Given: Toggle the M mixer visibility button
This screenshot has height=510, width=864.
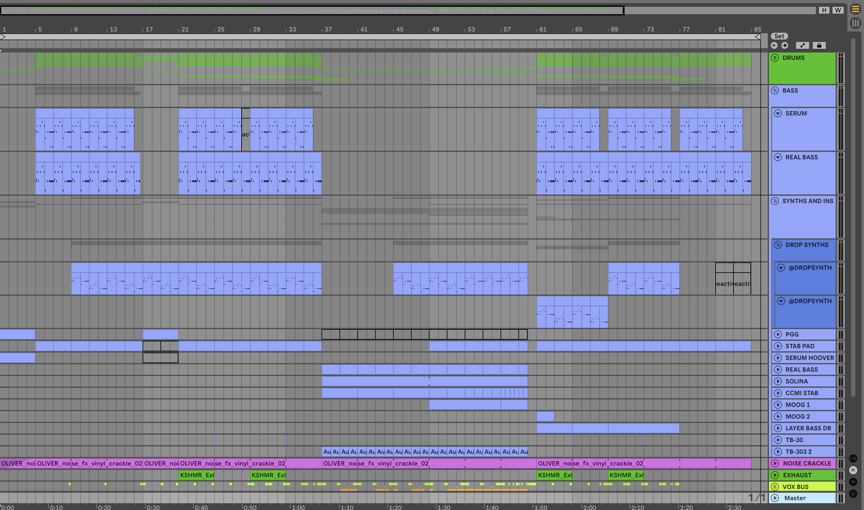Looking at the screenshot, I should pos(854,482).
